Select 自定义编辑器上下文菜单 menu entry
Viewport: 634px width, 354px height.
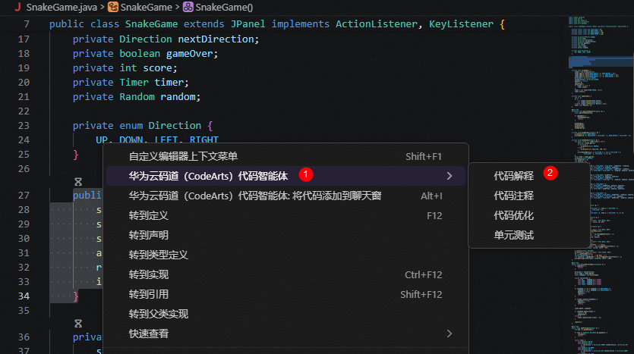(285, 156)
